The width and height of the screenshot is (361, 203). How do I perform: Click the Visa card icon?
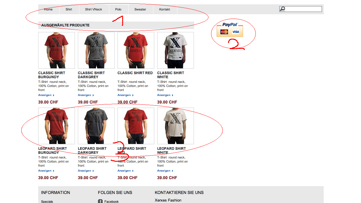tap(235, 32)
